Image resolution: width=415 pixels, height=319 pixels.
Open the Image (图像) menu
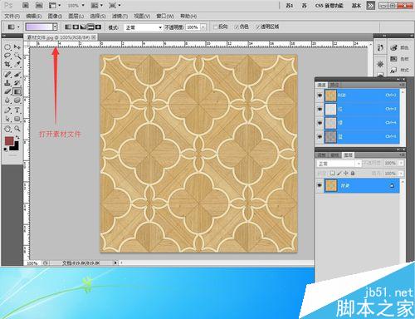coord(55,17)
